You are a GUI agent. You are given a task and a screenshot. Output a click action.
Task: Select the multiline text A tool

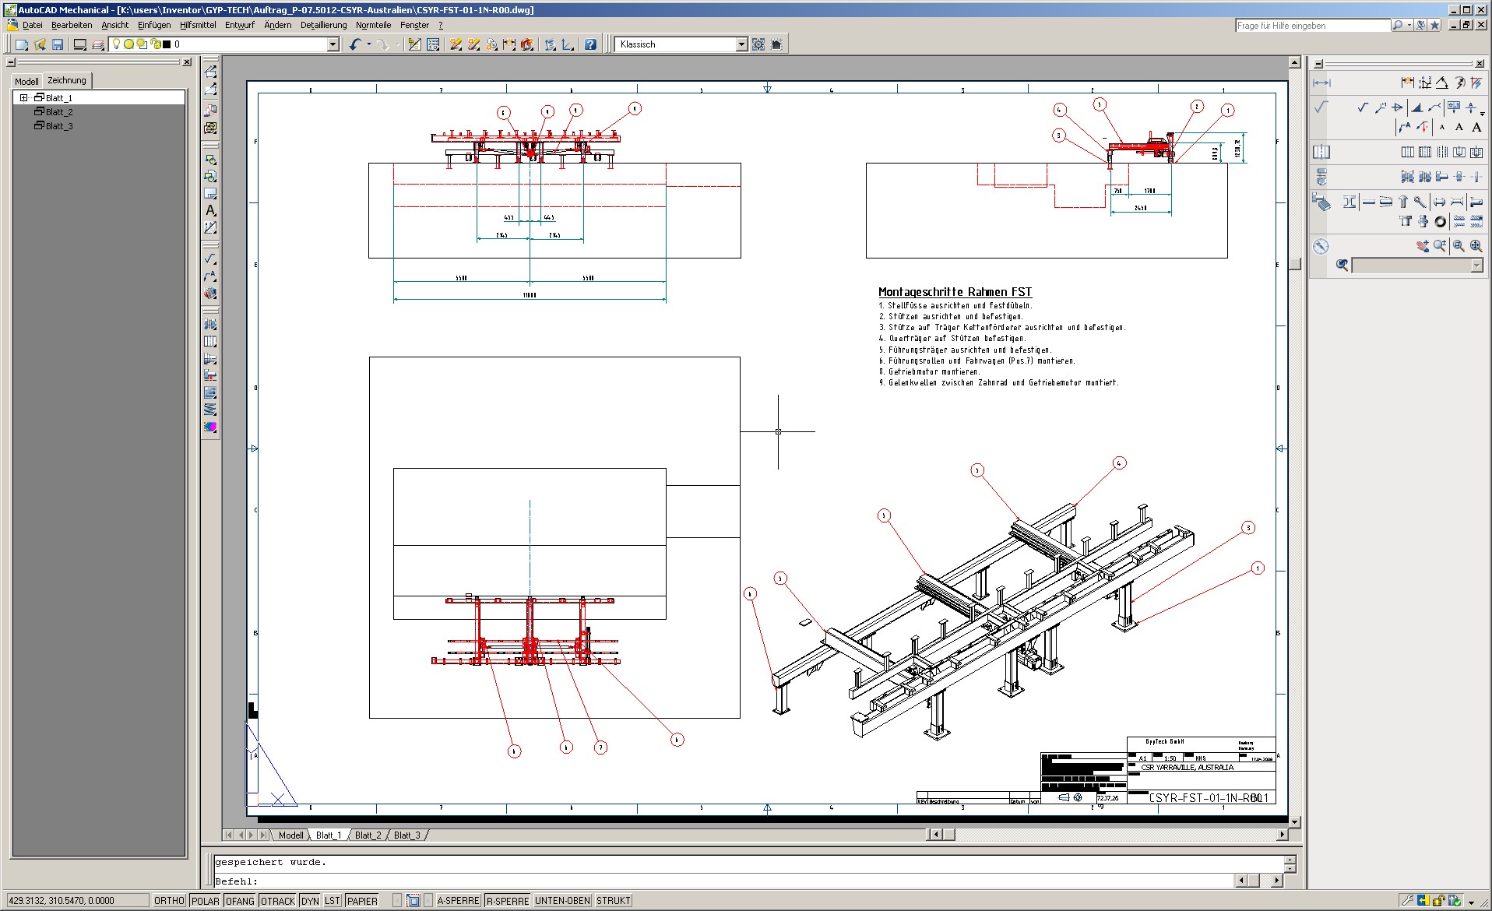[210, 210]
